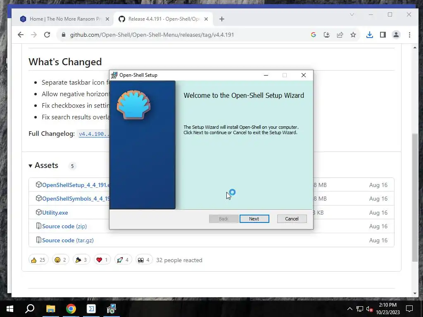
Task: Open Chrome three-dot menu
Action: pos(409,35)
